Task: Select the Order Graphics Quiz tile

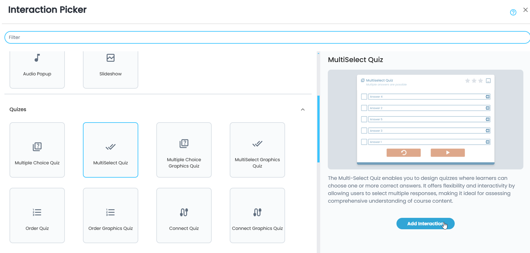Action: coord(110,215)
